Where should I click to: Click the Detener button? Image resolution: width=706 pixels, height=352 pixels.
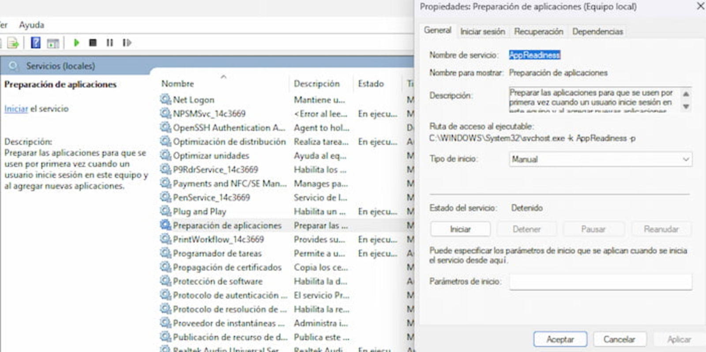coord(526,229)
